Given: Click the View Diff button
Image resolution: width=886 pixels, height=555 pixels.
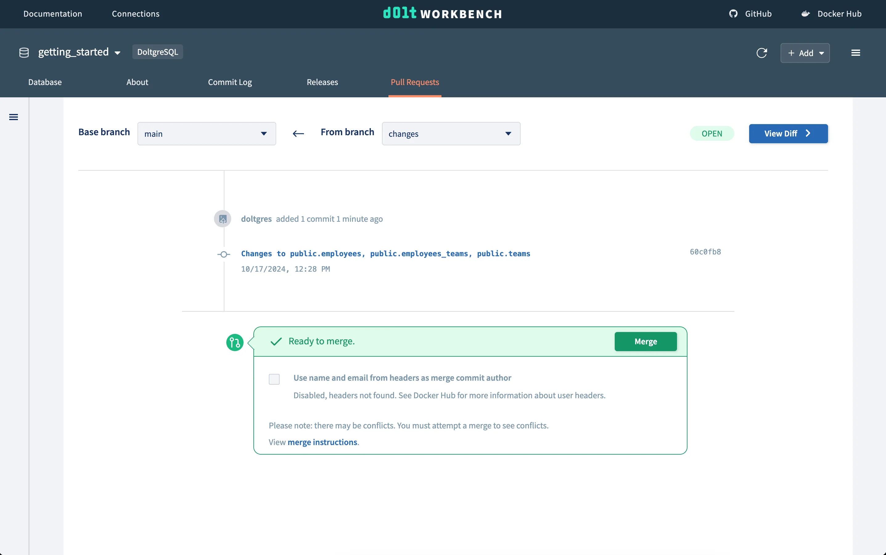Looking at the screenshot, I should [788, 133].
